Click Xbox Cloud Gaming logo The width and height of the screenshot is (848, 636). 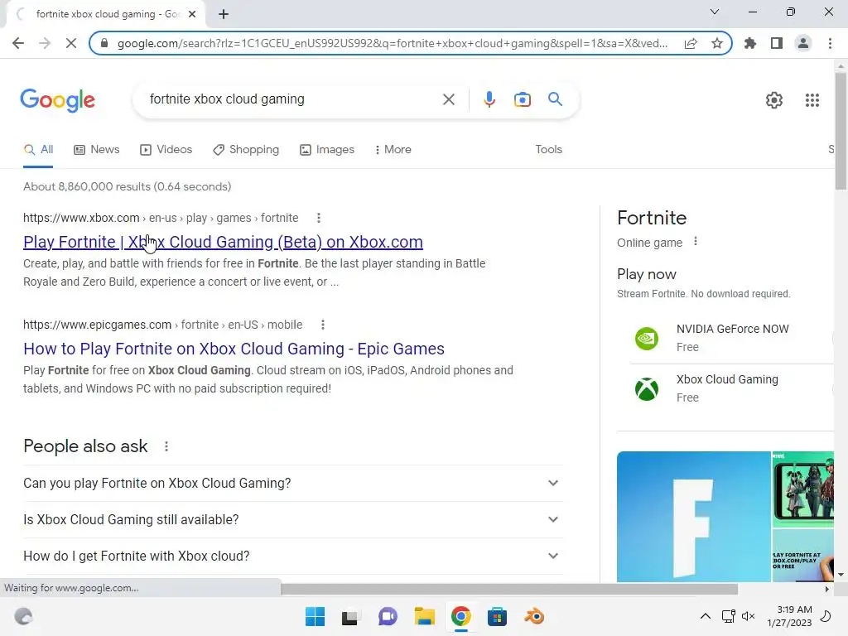[646, 389]
